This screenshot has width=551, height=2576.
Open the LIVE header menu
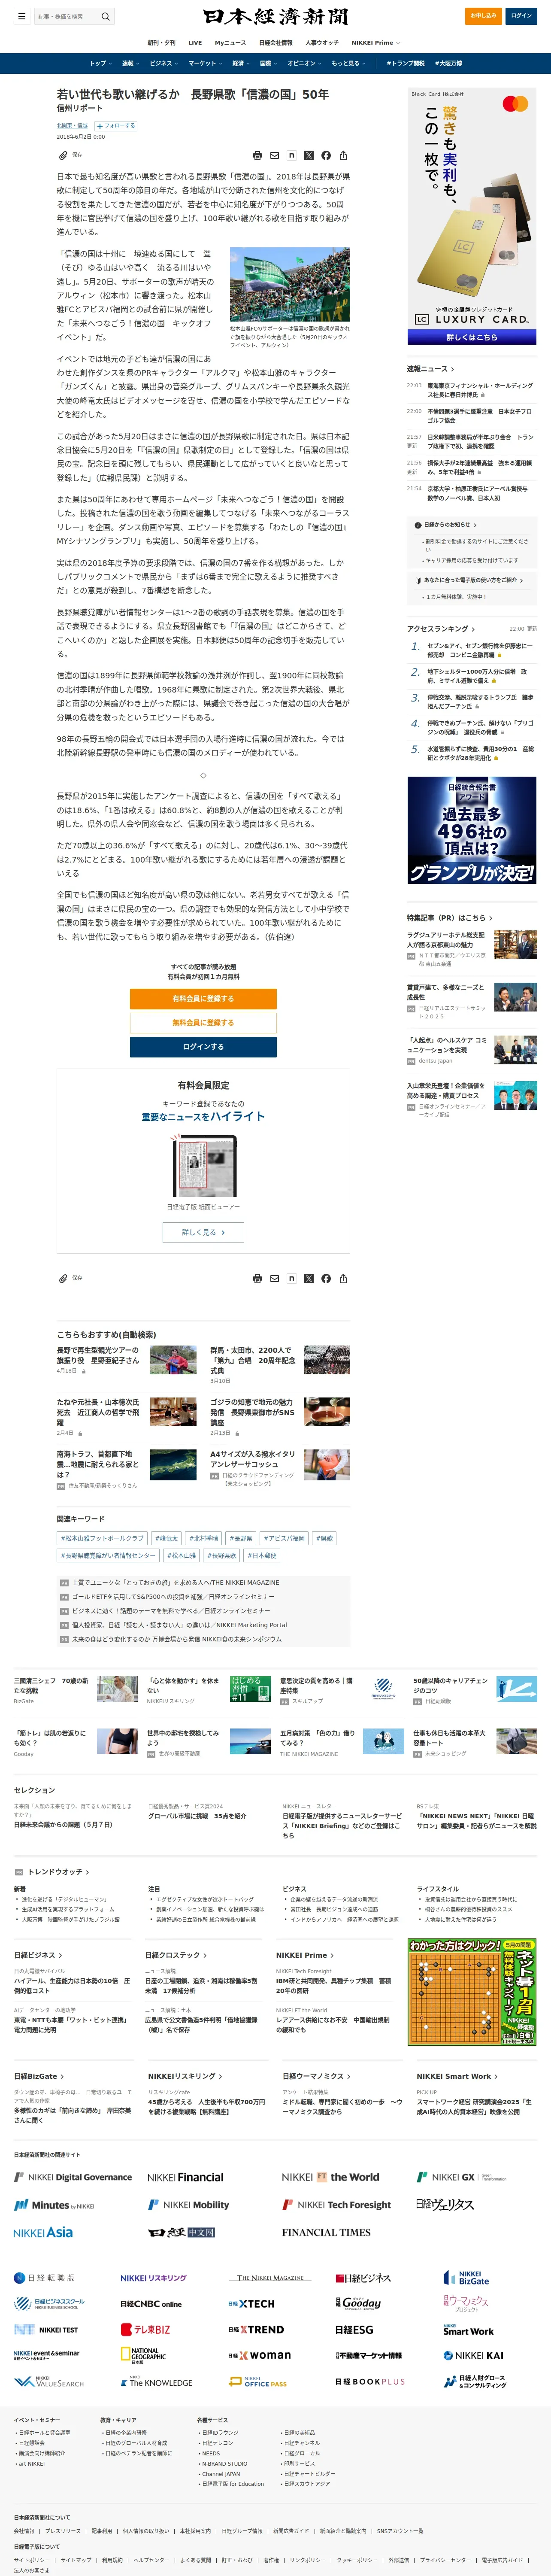tap(195, 43)
